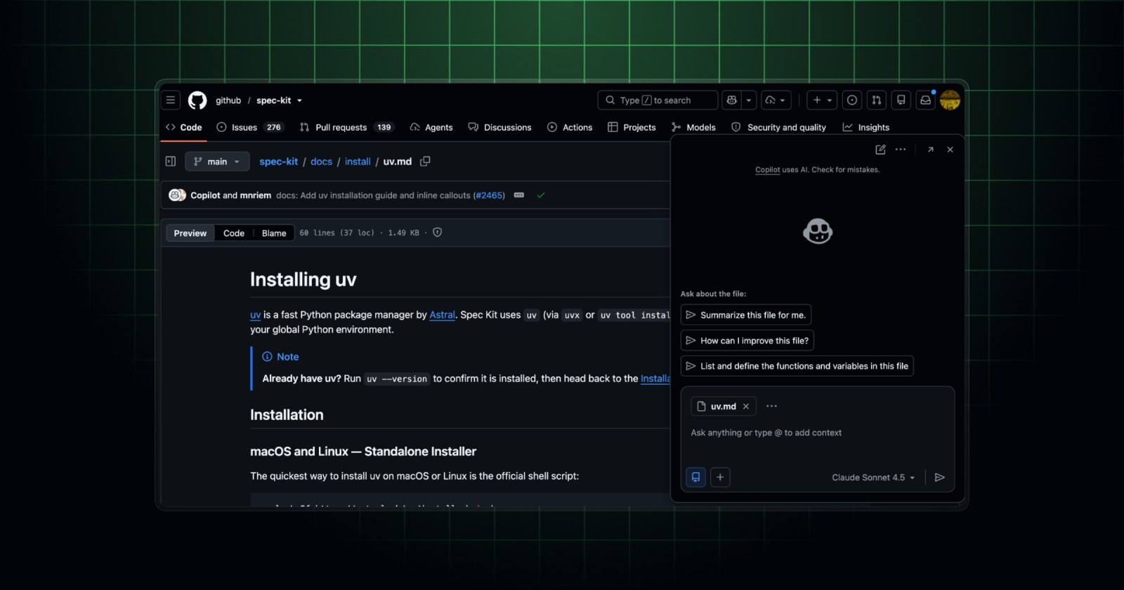View the green commit status check
Screen dimensions: 1124x590
(x=541, y=195)
